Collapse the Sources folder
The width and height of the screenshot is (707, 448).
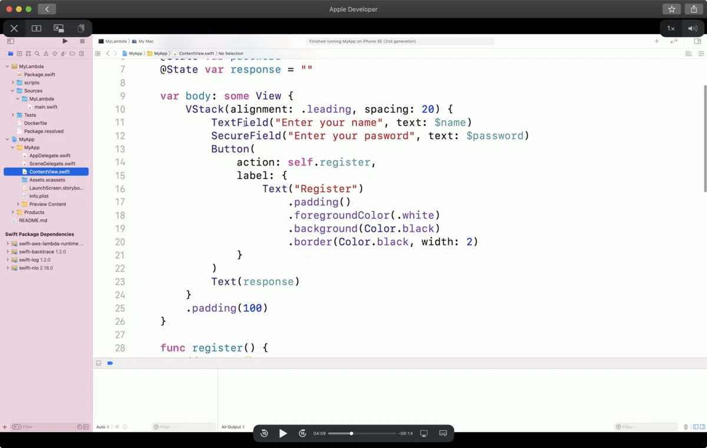coord(12,91)
